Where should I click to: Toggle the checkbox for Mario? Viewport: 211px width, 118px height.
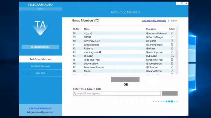(172, 71)
